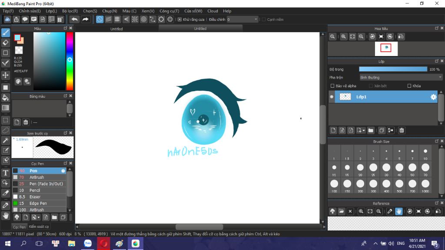This screenshot has width=445, height=250.
Task: Flip the view in the Hoa tiêu panel
Action: pos(401,36)
